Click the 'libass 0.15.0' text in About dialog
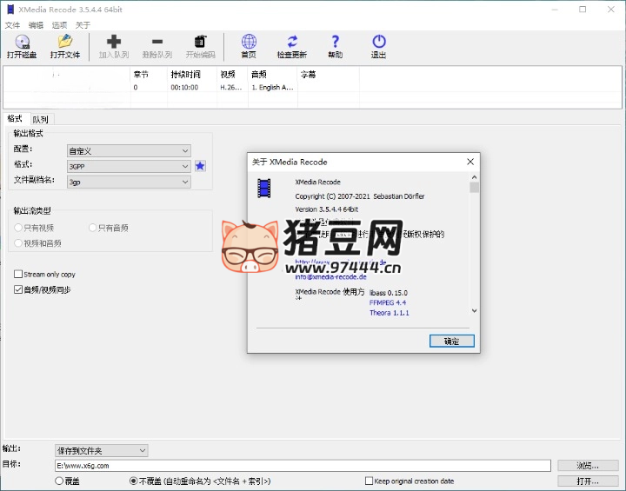Image resolution: width=626 pixels, height=491 pixels. (389, 293)
